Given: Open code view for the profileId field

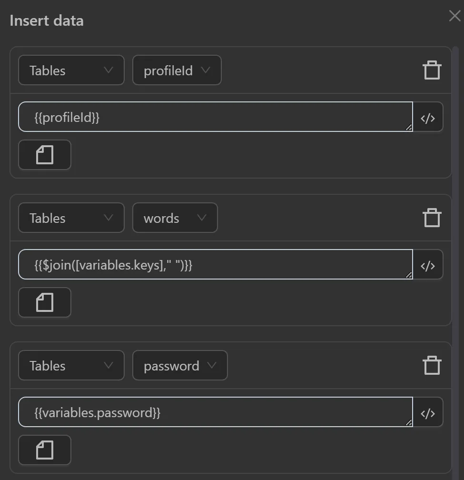Looking at the screenshot, I should click(428, 117).
